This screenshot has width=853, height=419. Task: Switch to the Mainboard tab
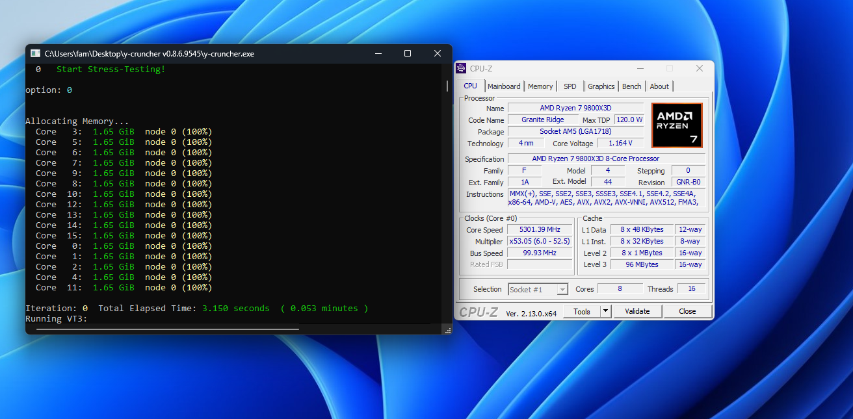504,86
